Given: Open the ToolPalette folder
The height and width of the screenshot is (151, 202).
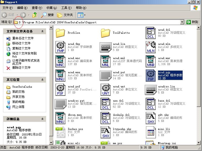Looking at the screenshot, I should point(105,33).
